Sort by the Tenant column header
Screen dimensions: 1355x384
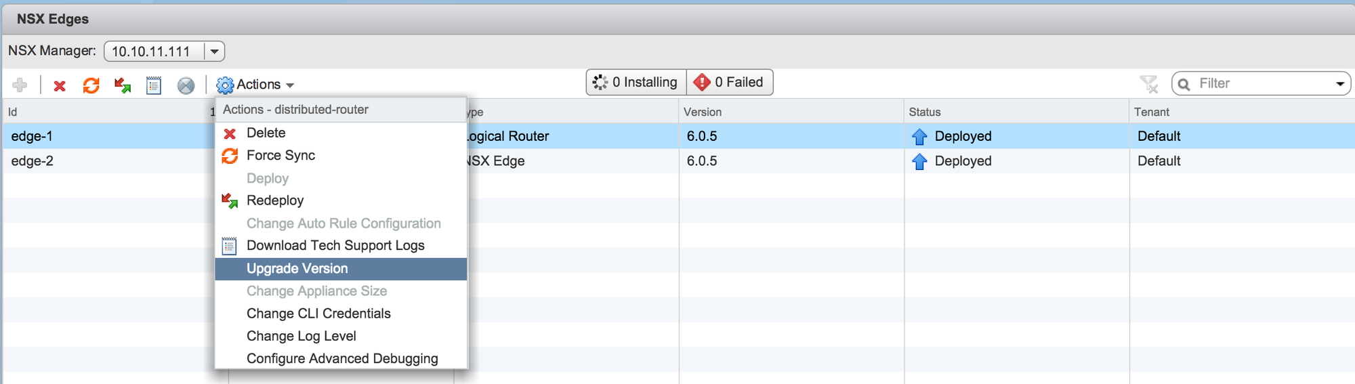click(x=1242, y=112)
